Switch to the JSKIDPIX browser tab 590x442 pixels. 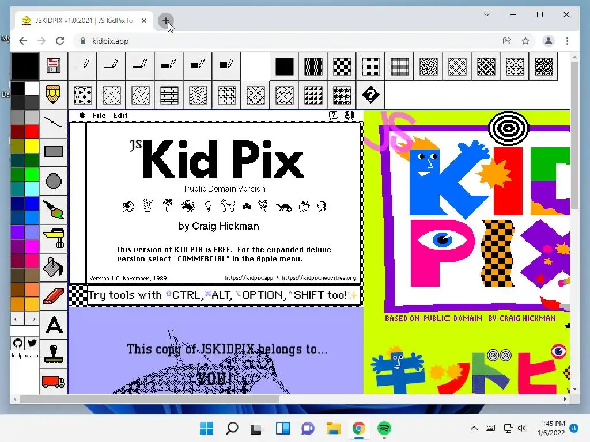coord(85,21)
